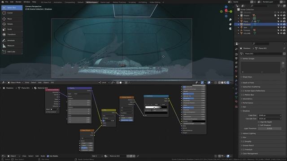The image size is (287, 161).
Task: Click the Z axis on navigation gizmo
Action: [226, 7]
